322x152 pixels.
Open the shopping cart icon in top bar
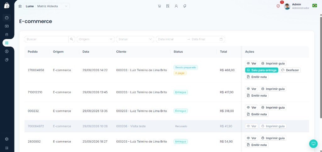click(x=159, y=6)
